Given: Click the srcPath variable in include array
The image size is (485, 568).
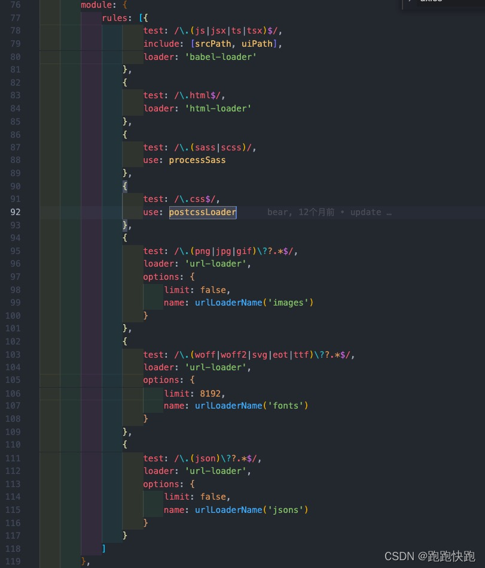Looking at the screenshot, I should tap(213, 44).
